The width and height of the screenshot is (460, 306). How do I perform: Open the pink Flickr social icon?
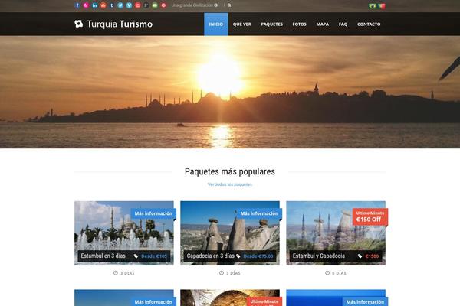pyautogui.click(x=86, y=5)
